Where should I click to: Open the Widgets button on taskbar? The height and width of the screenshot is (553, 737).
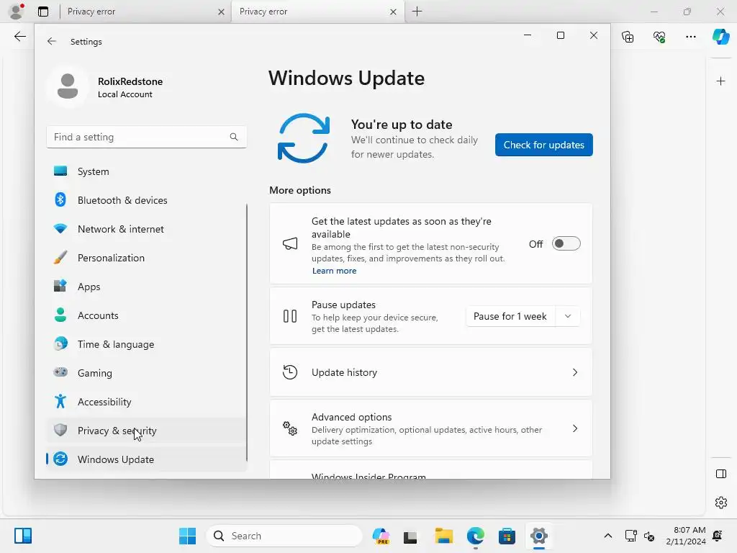22,536
